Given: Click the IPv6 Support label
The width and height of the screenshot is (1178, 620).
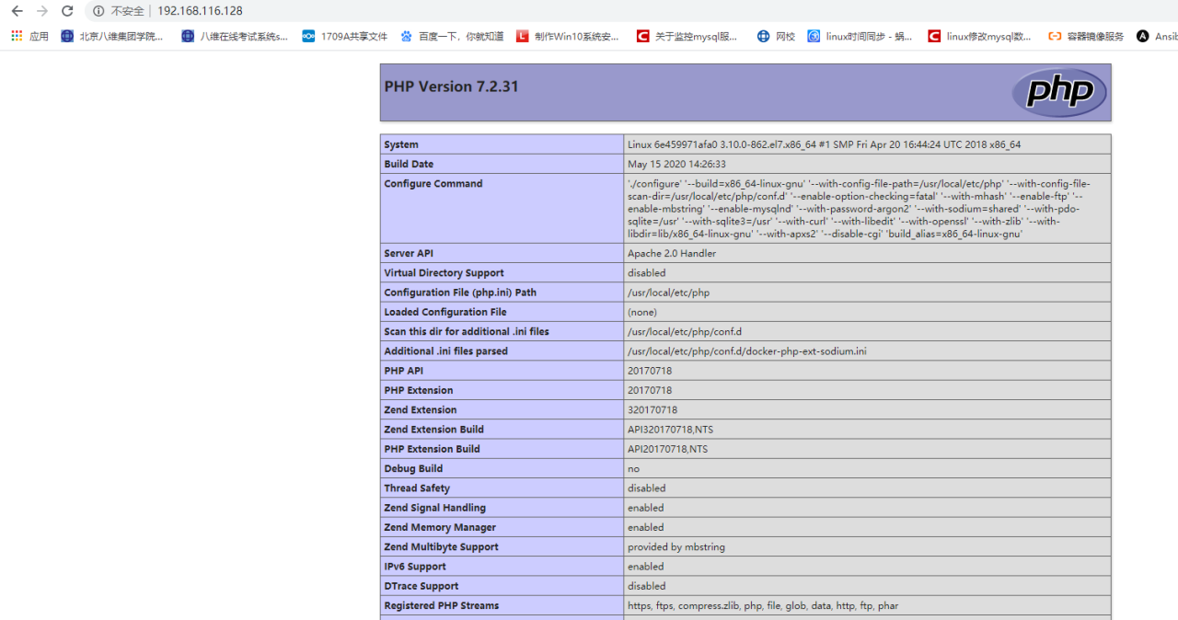Looking at the screenshot, I should pos(415,566).
